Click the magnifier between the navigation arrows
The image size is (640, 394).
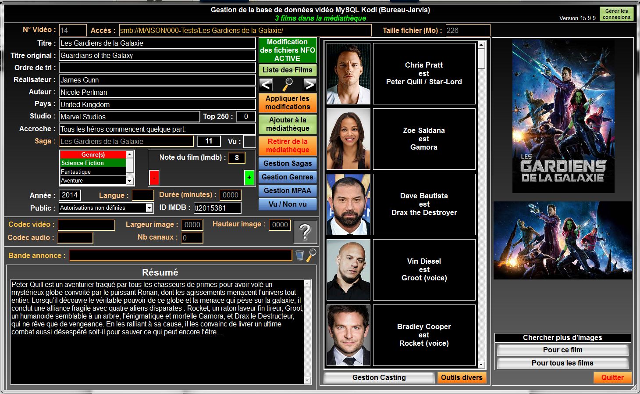click(x=288, y=84)
